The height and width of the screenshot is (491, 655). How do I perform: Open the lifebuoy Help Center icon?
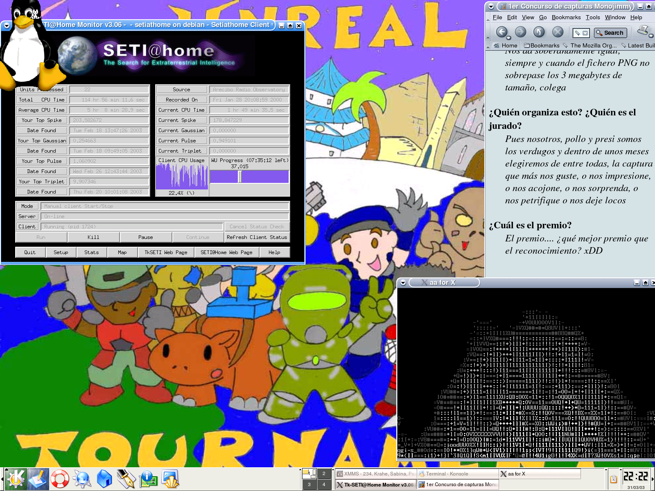60,479
